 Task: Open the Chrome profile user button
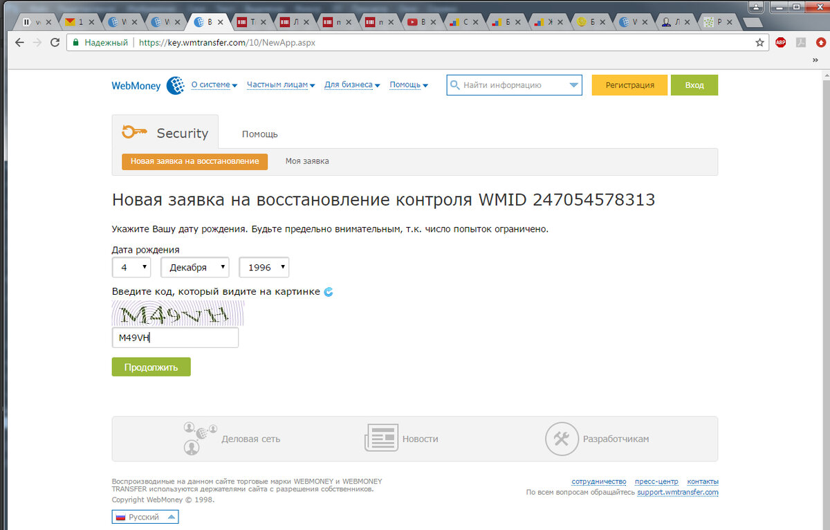pyautogui.click(x=757, y=6)
